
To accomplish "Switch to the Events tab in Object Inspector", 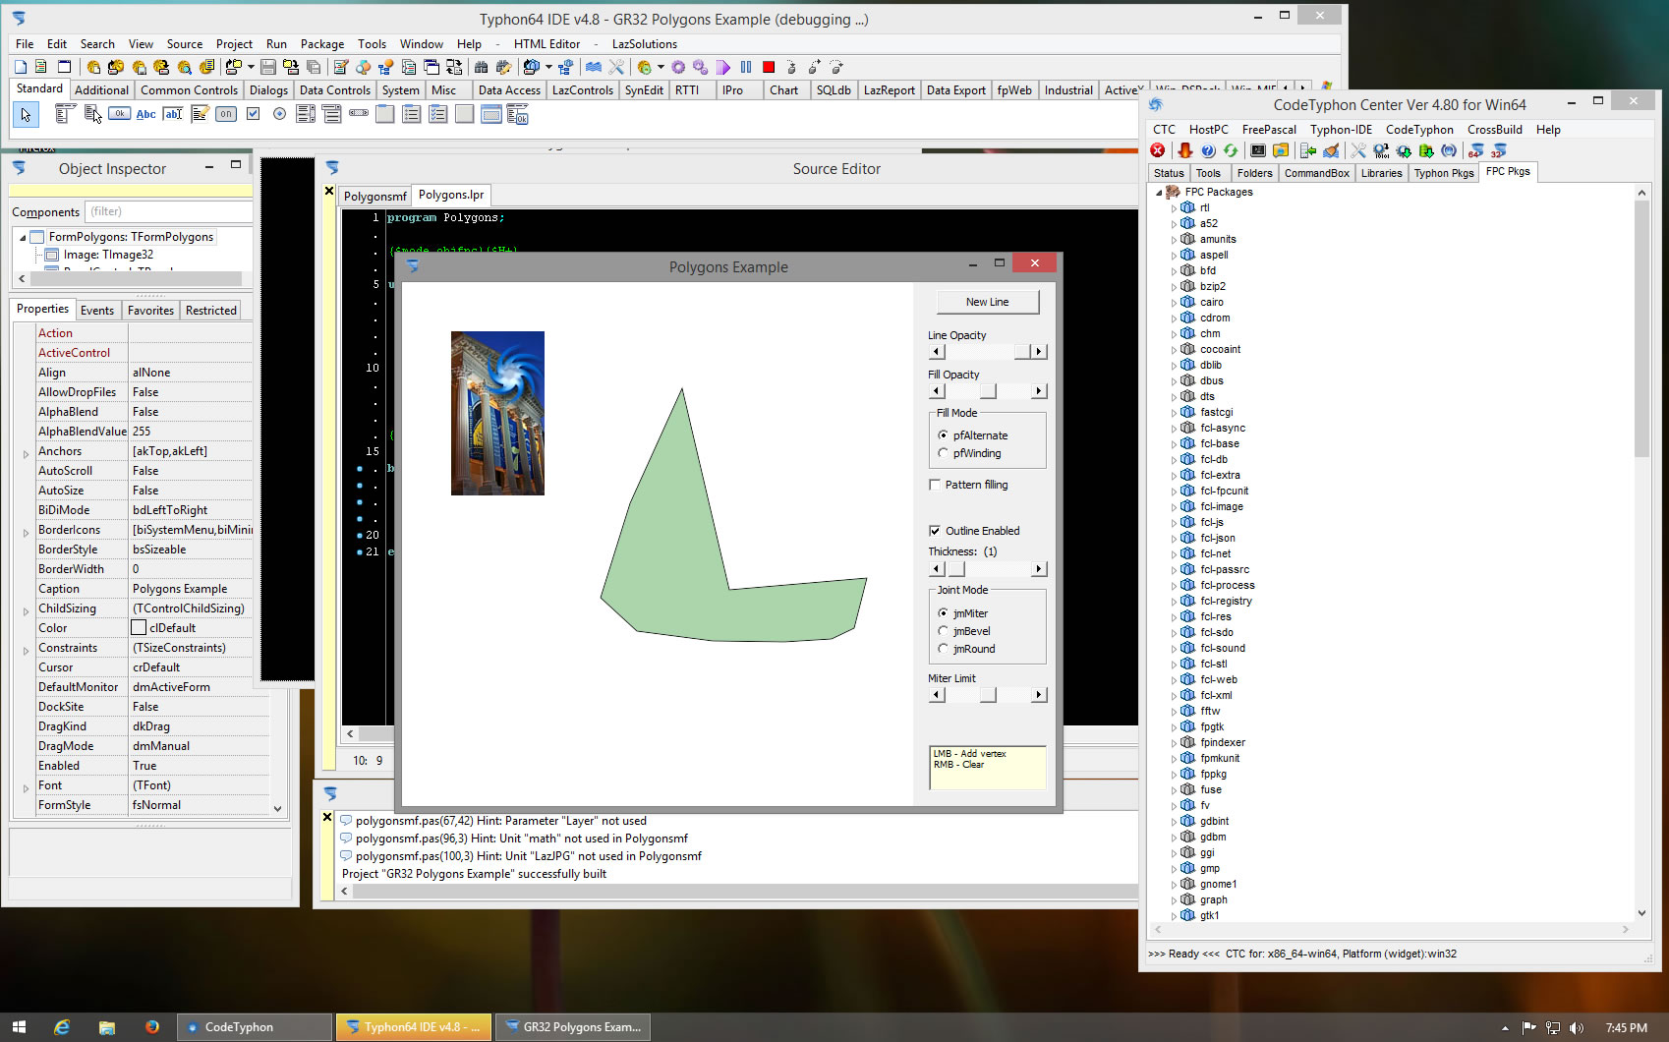I will point(97,311).
